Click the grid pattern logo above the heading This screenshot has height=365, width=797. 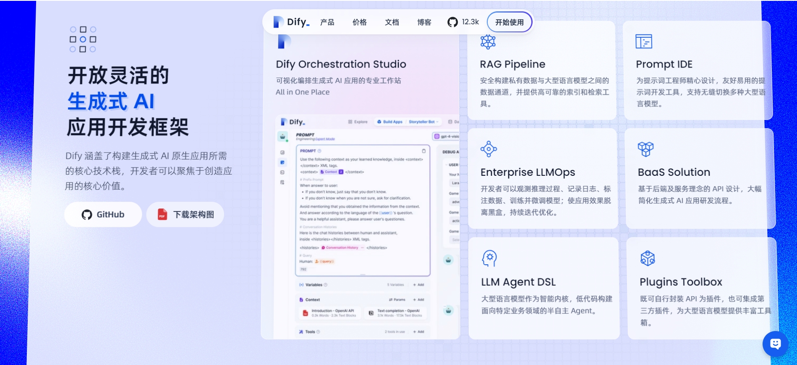(x=83, y=39)
